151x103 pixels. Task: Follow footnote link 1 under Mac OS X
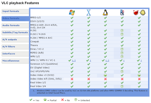pyautogui.click(x=90, y=60)
